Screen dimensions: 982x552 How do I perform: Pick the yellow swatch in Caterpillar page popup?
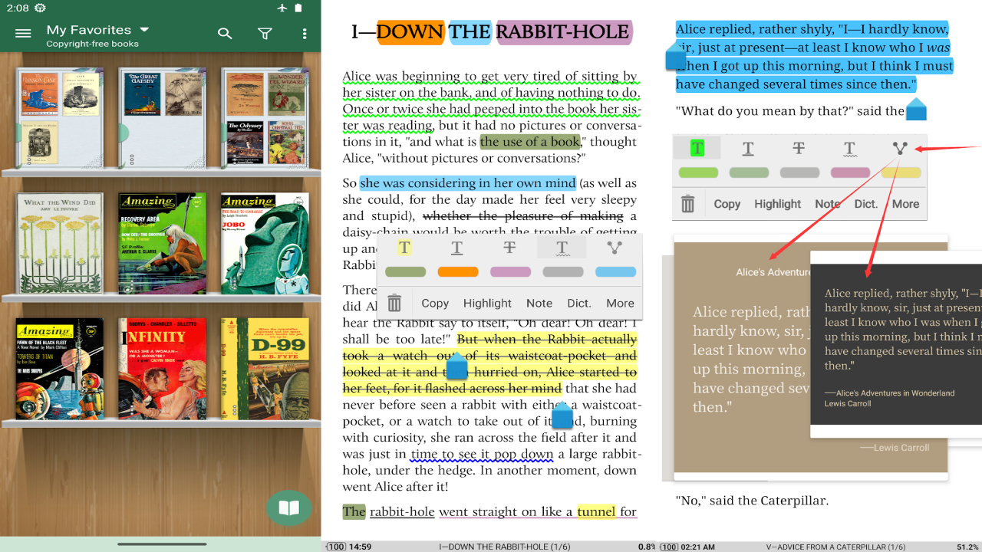tap(901, 172)
